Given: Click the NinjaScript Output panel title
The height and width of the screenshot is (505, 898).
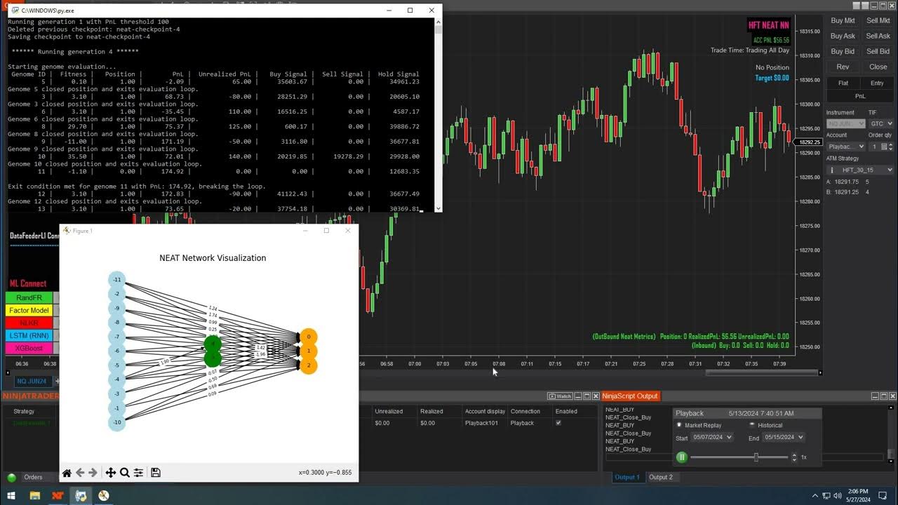Looking at the screenshot, I should pyautogui.click(x=631, y=396).
